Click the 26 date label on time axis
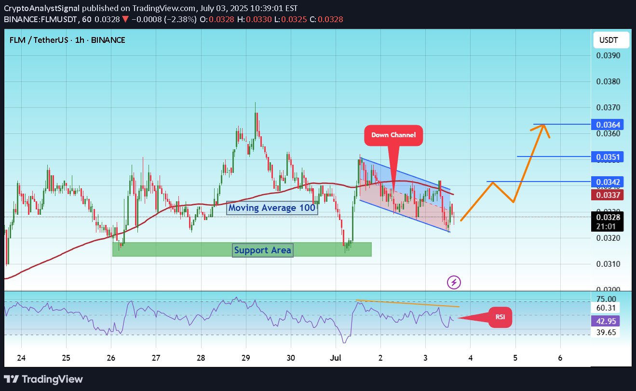The height and width of the screenshot is (391, 636). pyautogui.click(x=111, y=358)
